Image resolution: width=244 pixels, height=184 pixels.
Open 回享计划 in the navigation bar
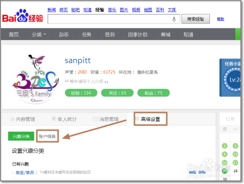(x=138, y=35)
